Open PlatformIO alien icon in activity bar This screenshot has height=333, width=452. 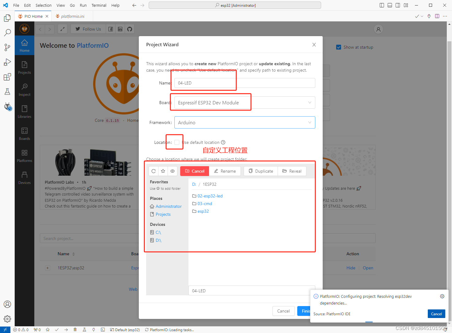pyautogui.click(x=7, y=107)
